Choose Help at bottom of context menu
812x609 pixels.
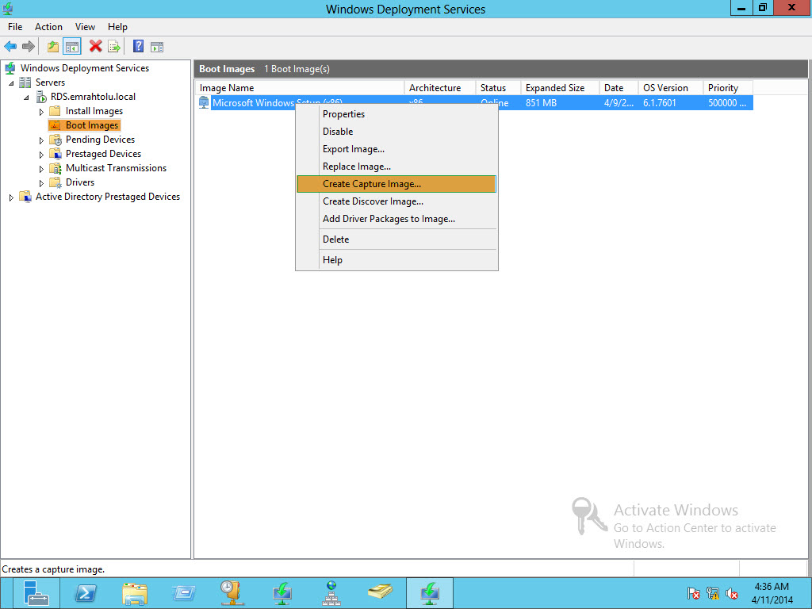coord(396,260)
